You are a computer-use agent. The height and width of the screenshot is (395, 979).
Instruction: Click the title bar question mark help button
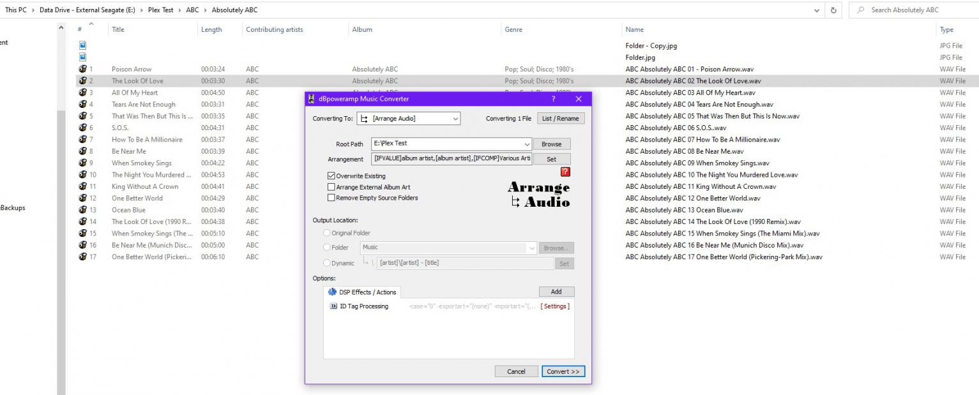tap(554, 99)
